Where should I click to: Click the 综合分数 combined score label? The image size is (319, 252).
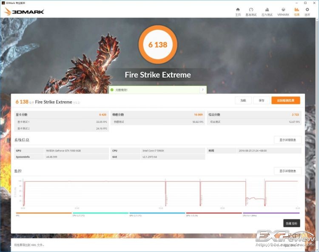(x=214, y=115)
